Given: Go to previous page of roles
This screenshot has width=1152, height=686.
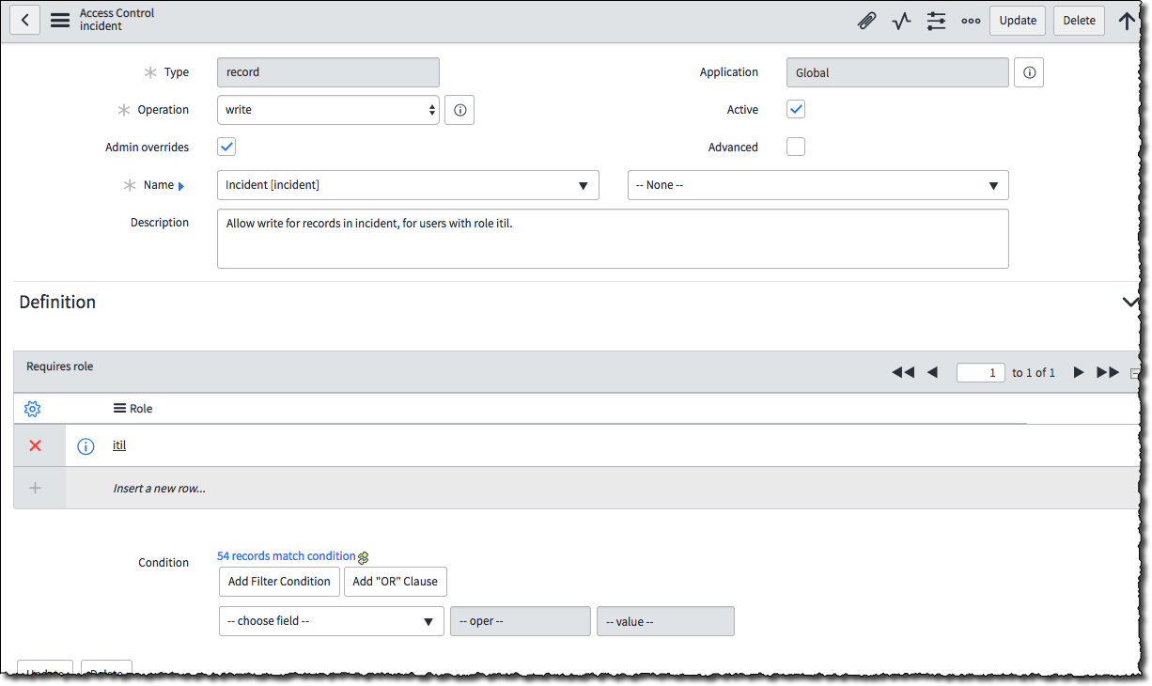Looking at the screenshot, I should click(932, 372).
